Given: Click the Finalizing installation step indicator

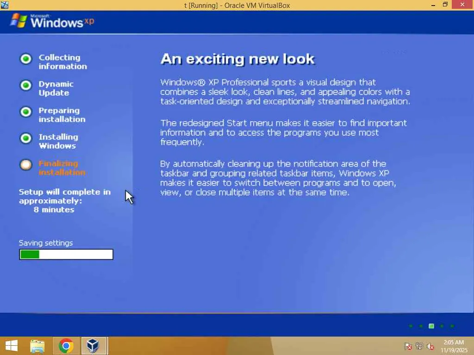Looking at the screenshot, I should pos(26,165).
